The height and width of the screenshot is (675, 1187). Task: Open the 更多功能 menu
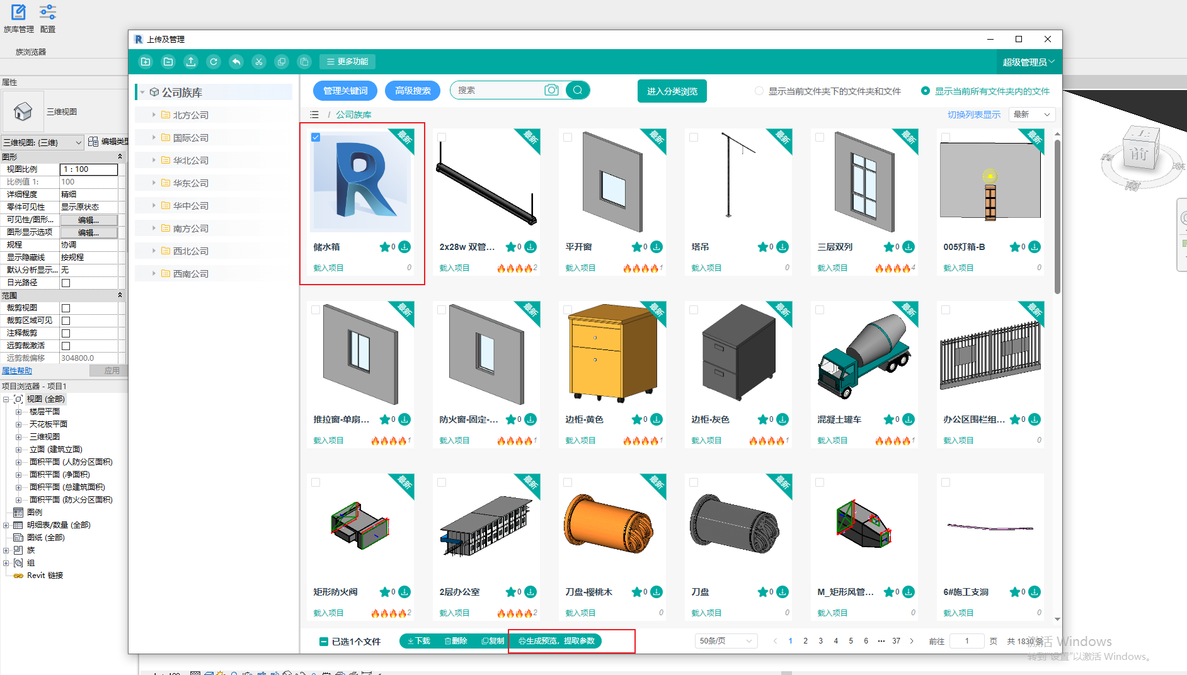tap(348, 62)
